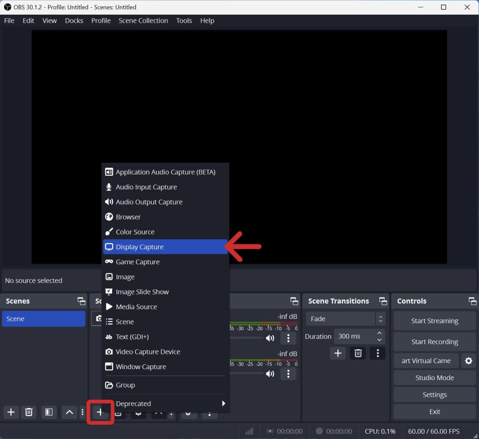Open the Tools menu
The image size is (479, 439).
[184, 20]
